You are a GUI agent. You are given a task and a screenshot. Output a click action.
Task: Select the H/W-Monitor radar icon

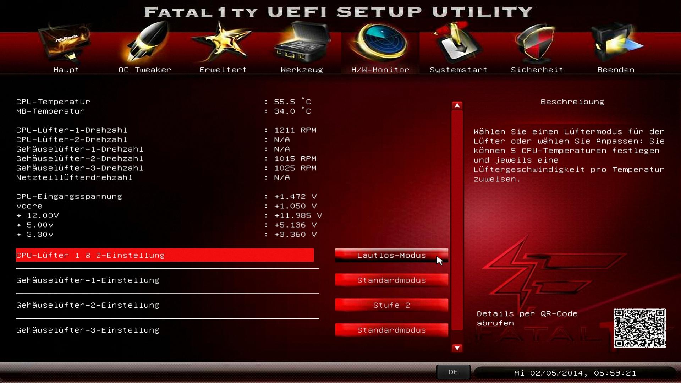[380, 43]
